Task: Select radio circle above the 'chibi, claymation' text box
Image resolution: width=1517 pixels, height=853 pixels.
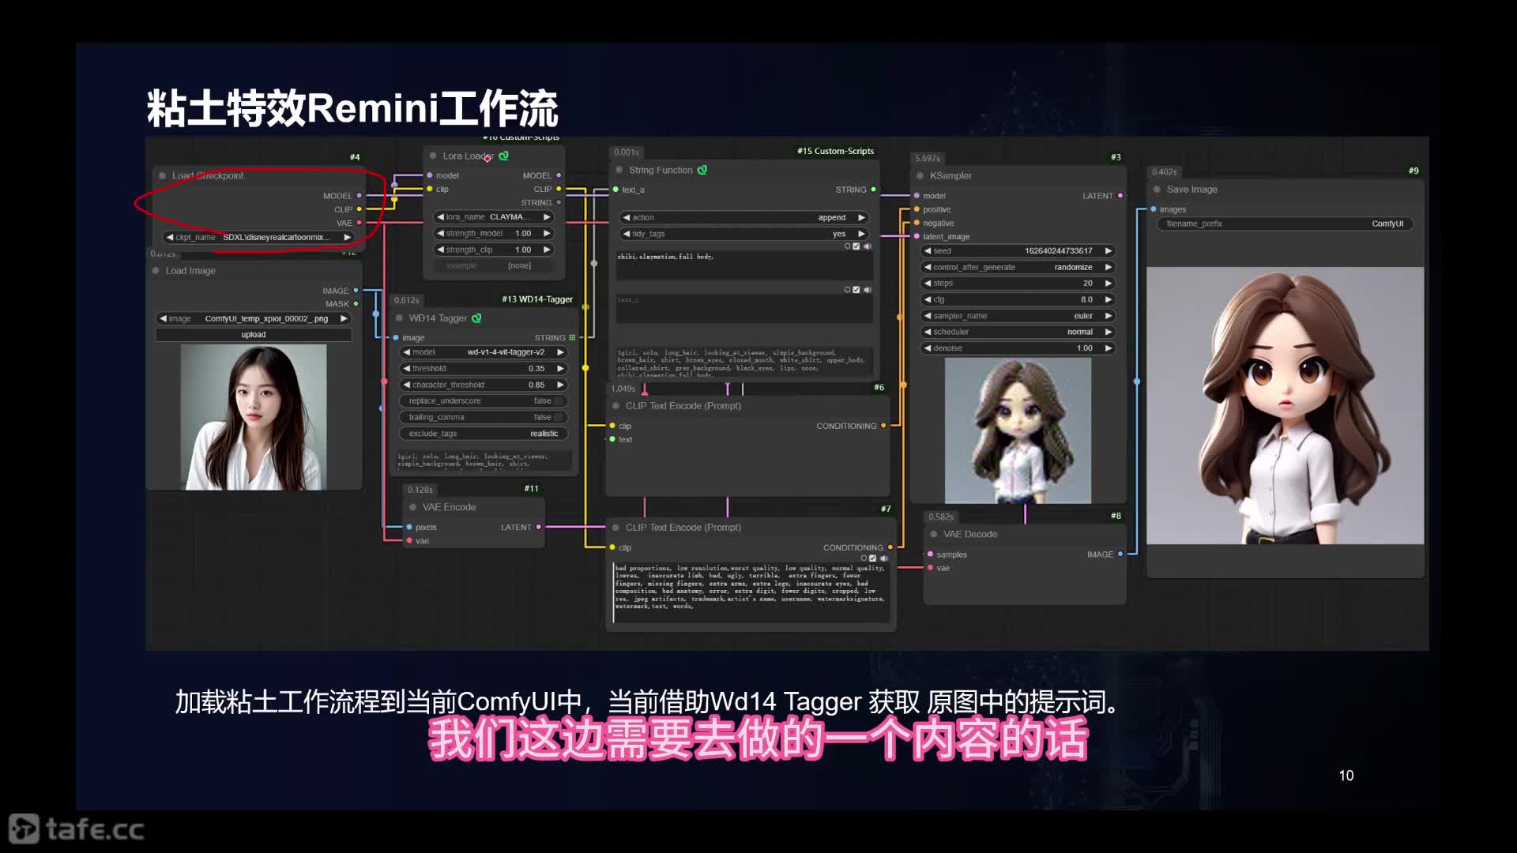Action: pos(847,246)
